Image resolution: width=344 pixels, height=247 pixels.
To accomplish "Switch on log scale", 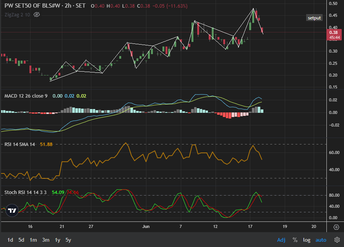I will (307, 240).
